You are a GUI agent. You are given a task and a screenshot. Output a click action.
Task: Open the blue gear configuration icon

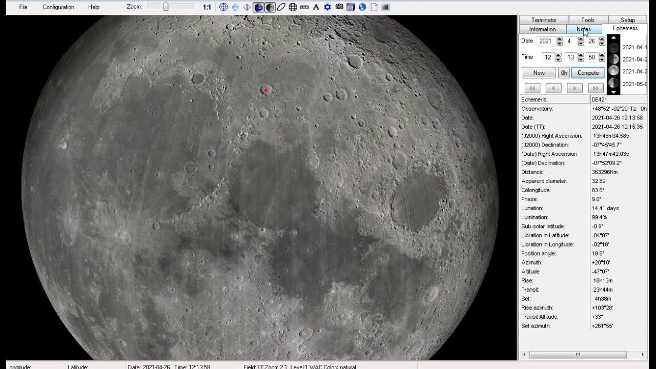(327, 7)
